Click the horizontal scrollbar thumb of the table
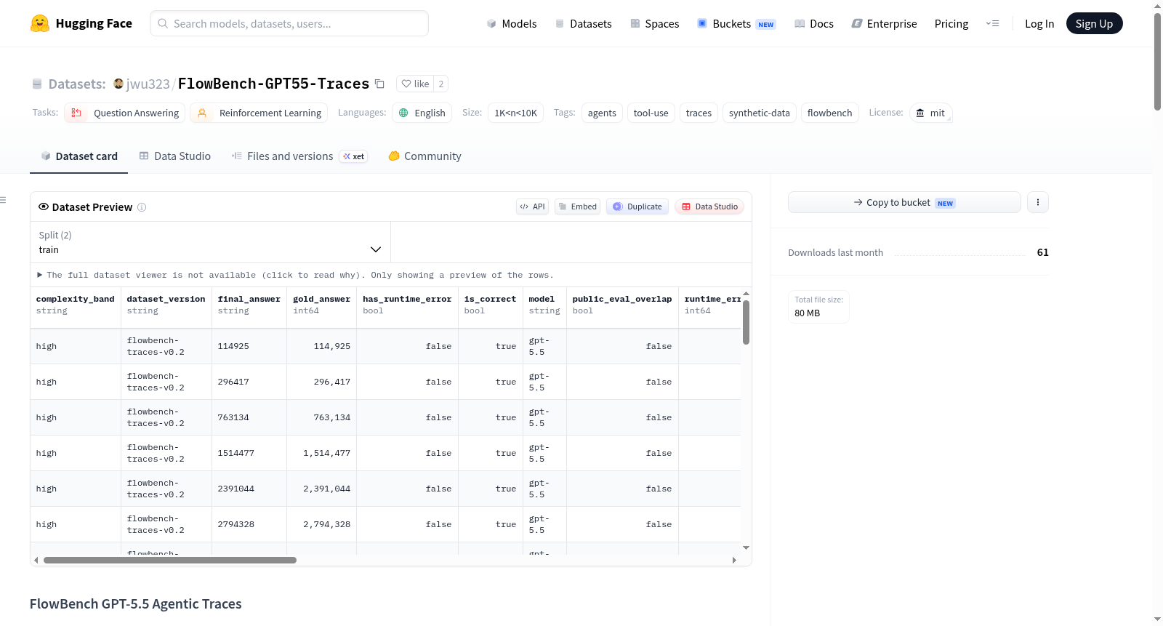 tap(170, 560)
